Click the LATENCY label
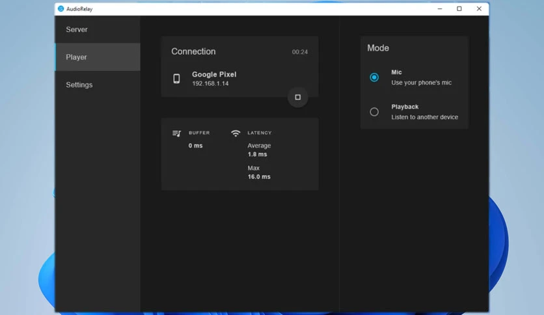 [260, 133]
